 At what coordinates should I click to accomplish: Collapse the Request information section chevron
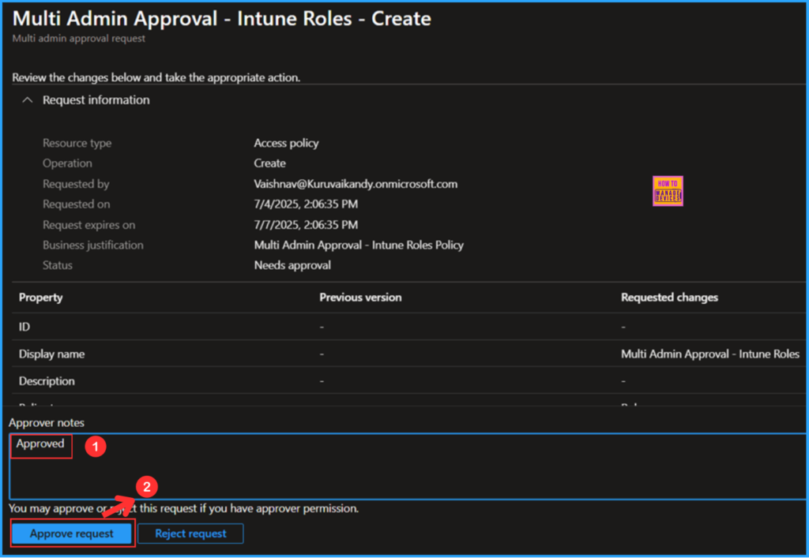click(x=28, y=100)
